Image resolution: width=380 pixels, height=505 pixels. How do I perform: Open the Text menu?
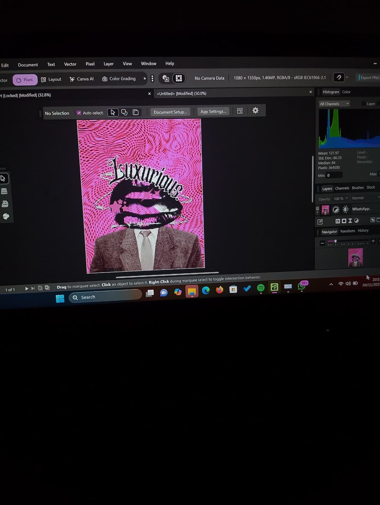51,64
